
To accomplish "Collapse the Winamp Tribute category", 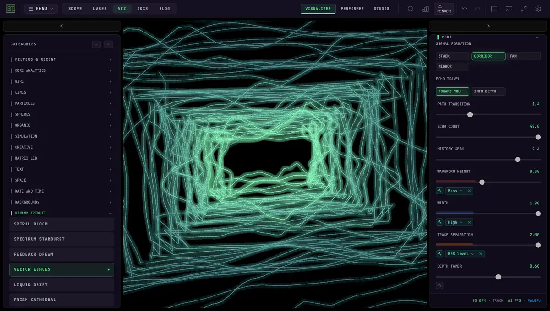I will tap(61, 213).
